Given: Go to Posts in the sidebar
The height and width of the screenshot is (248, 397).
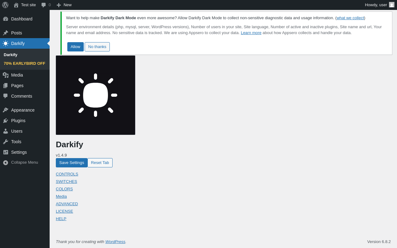Looking at the screenshot, I should 25,33.
